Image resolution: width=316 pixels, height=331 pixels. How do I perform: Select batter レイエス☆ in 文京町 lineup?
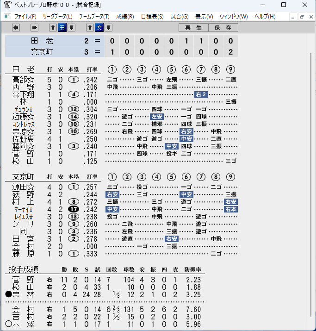[x=23, y=217]
